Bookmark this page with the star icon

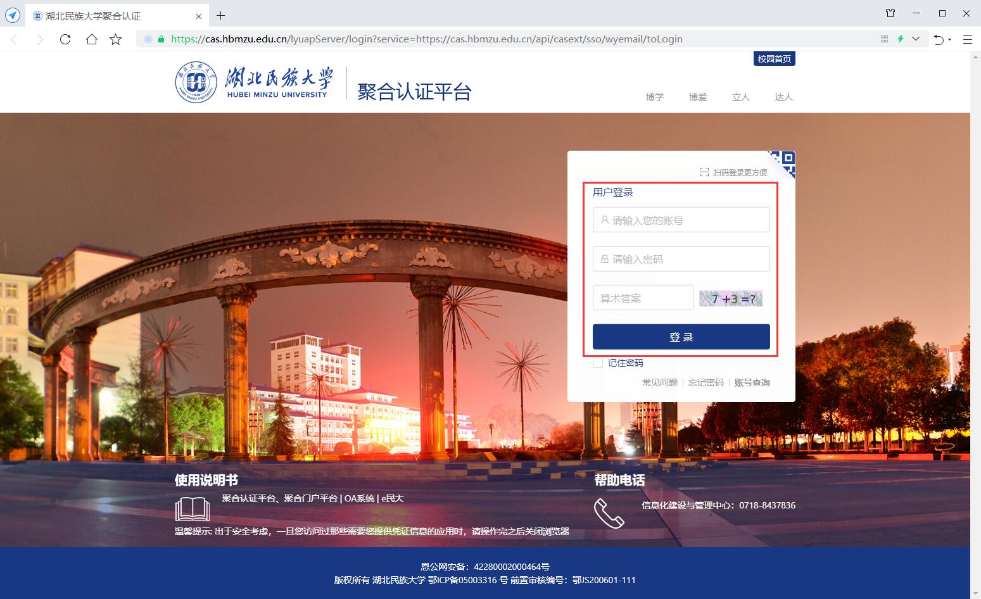pyautogui.click(x=115, y=39)
